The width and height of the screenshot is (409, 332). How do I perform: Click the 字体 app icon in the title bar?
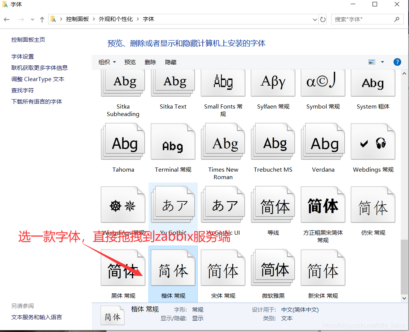coord(5,4)
